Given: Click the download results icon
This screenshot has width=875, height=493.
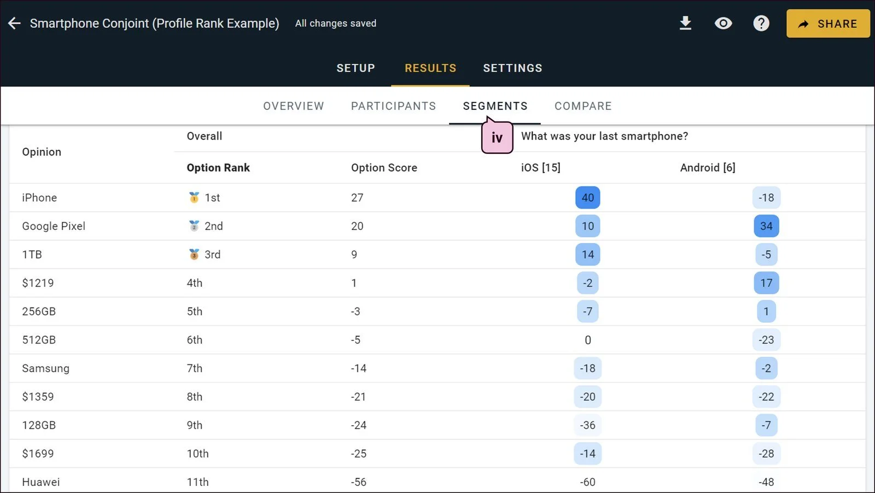Looking at the screenshot, I should tap(685, 23).
